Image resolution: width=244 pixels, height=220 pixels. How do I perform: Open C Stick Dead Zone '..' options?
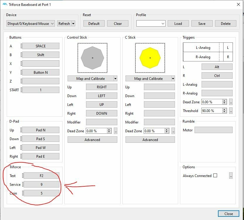[173, 131]
